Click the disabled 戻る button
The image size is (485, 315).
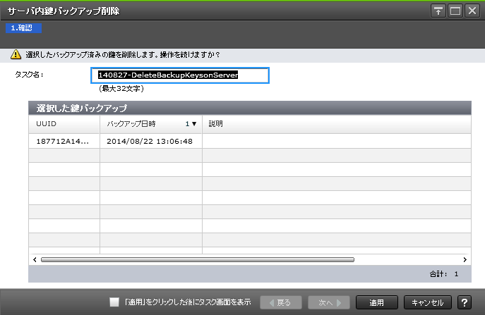click(280, 302)
